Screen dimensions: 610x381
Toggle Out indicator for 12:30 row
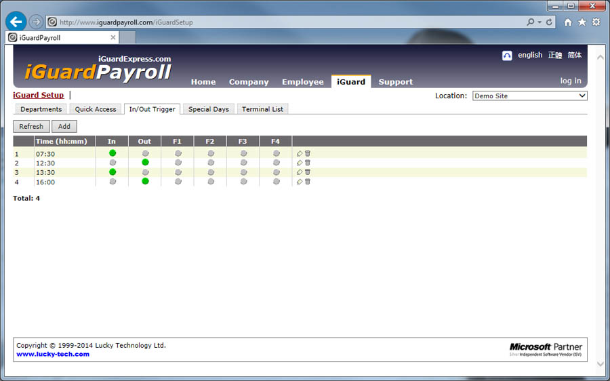tap(146, 162)
